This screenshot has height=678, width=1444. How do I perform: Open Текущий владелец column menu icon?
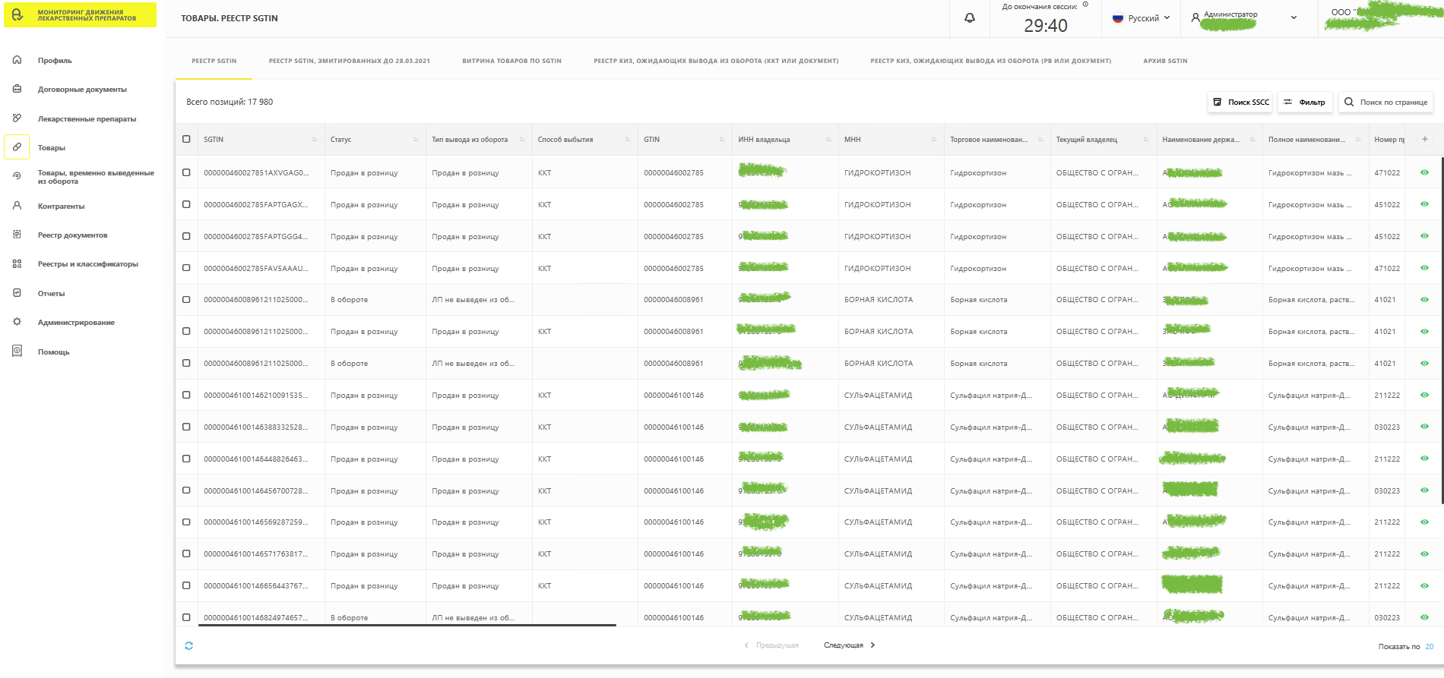point(1146,140)
